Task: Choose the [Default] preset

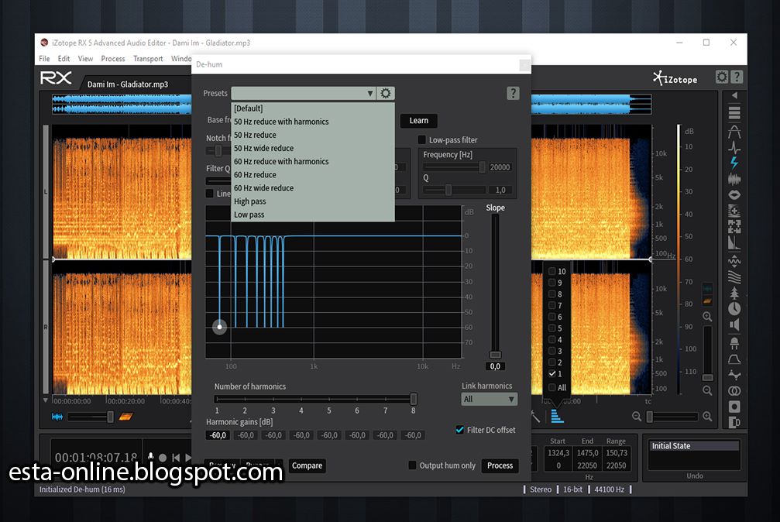Action: pyautogui.click(x=313, y=108)
